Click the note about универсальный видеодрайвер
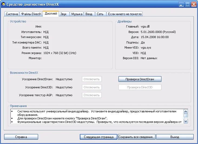The height and width of the screenshot is (144, 198). (x=97, y=113)
